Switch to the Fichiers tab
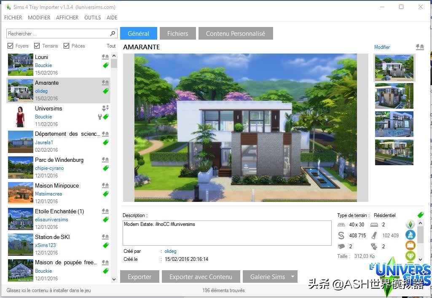Image resolution: width=432 pixels, height=298 pixels. (178, 33)
